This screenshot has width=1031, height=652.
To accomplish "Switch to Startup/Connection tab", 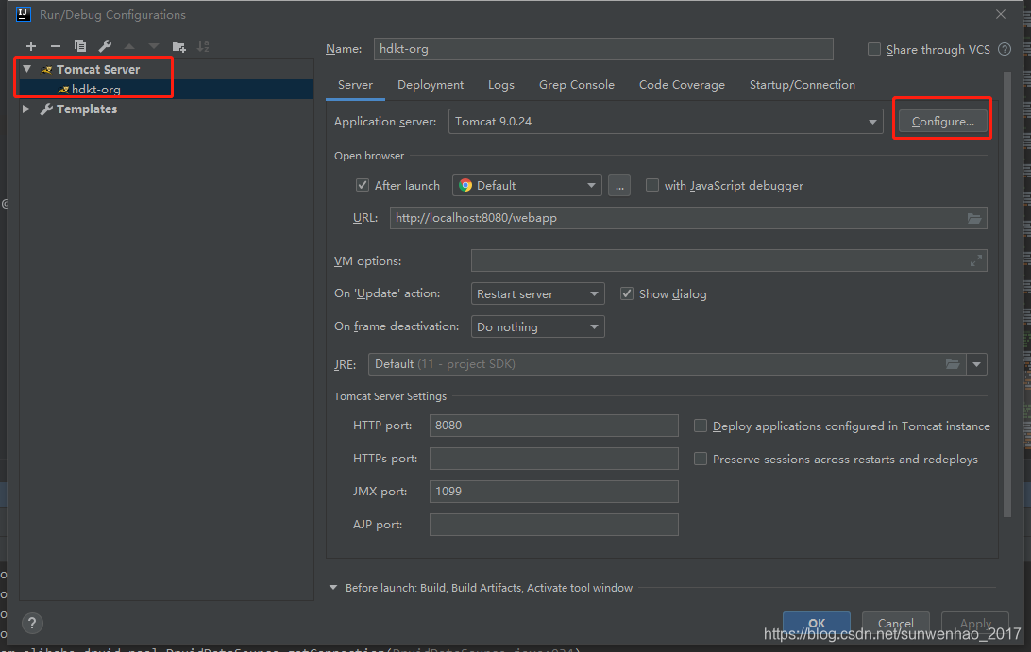I will (803, 85).
